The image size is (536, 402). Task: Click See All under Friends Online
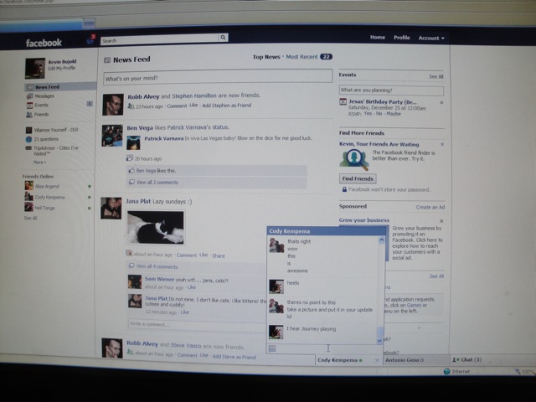tap(30, 218)
